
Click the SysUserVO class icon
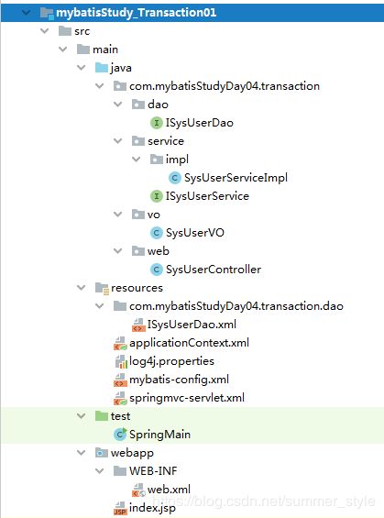click(x=157, y=233)
